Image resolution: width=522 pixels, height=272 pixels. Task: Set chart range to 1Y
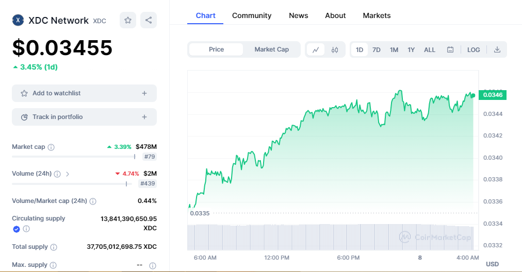click(411, 50)
